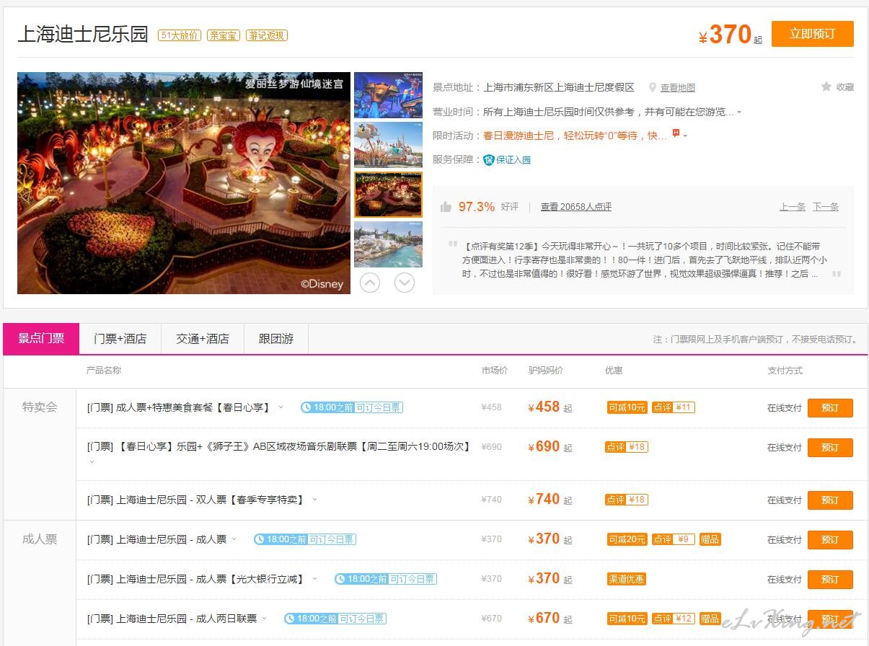
Task: Open the 查看地图 link
Action: point(678,88)
